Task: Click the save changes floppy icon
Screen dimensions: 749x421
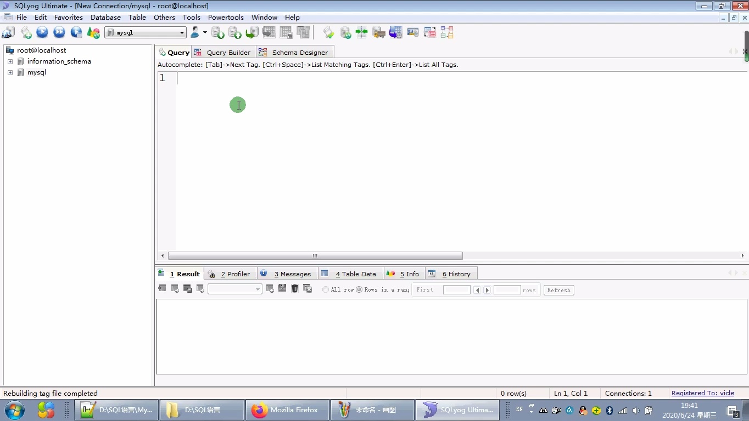Action: [282, 289]
